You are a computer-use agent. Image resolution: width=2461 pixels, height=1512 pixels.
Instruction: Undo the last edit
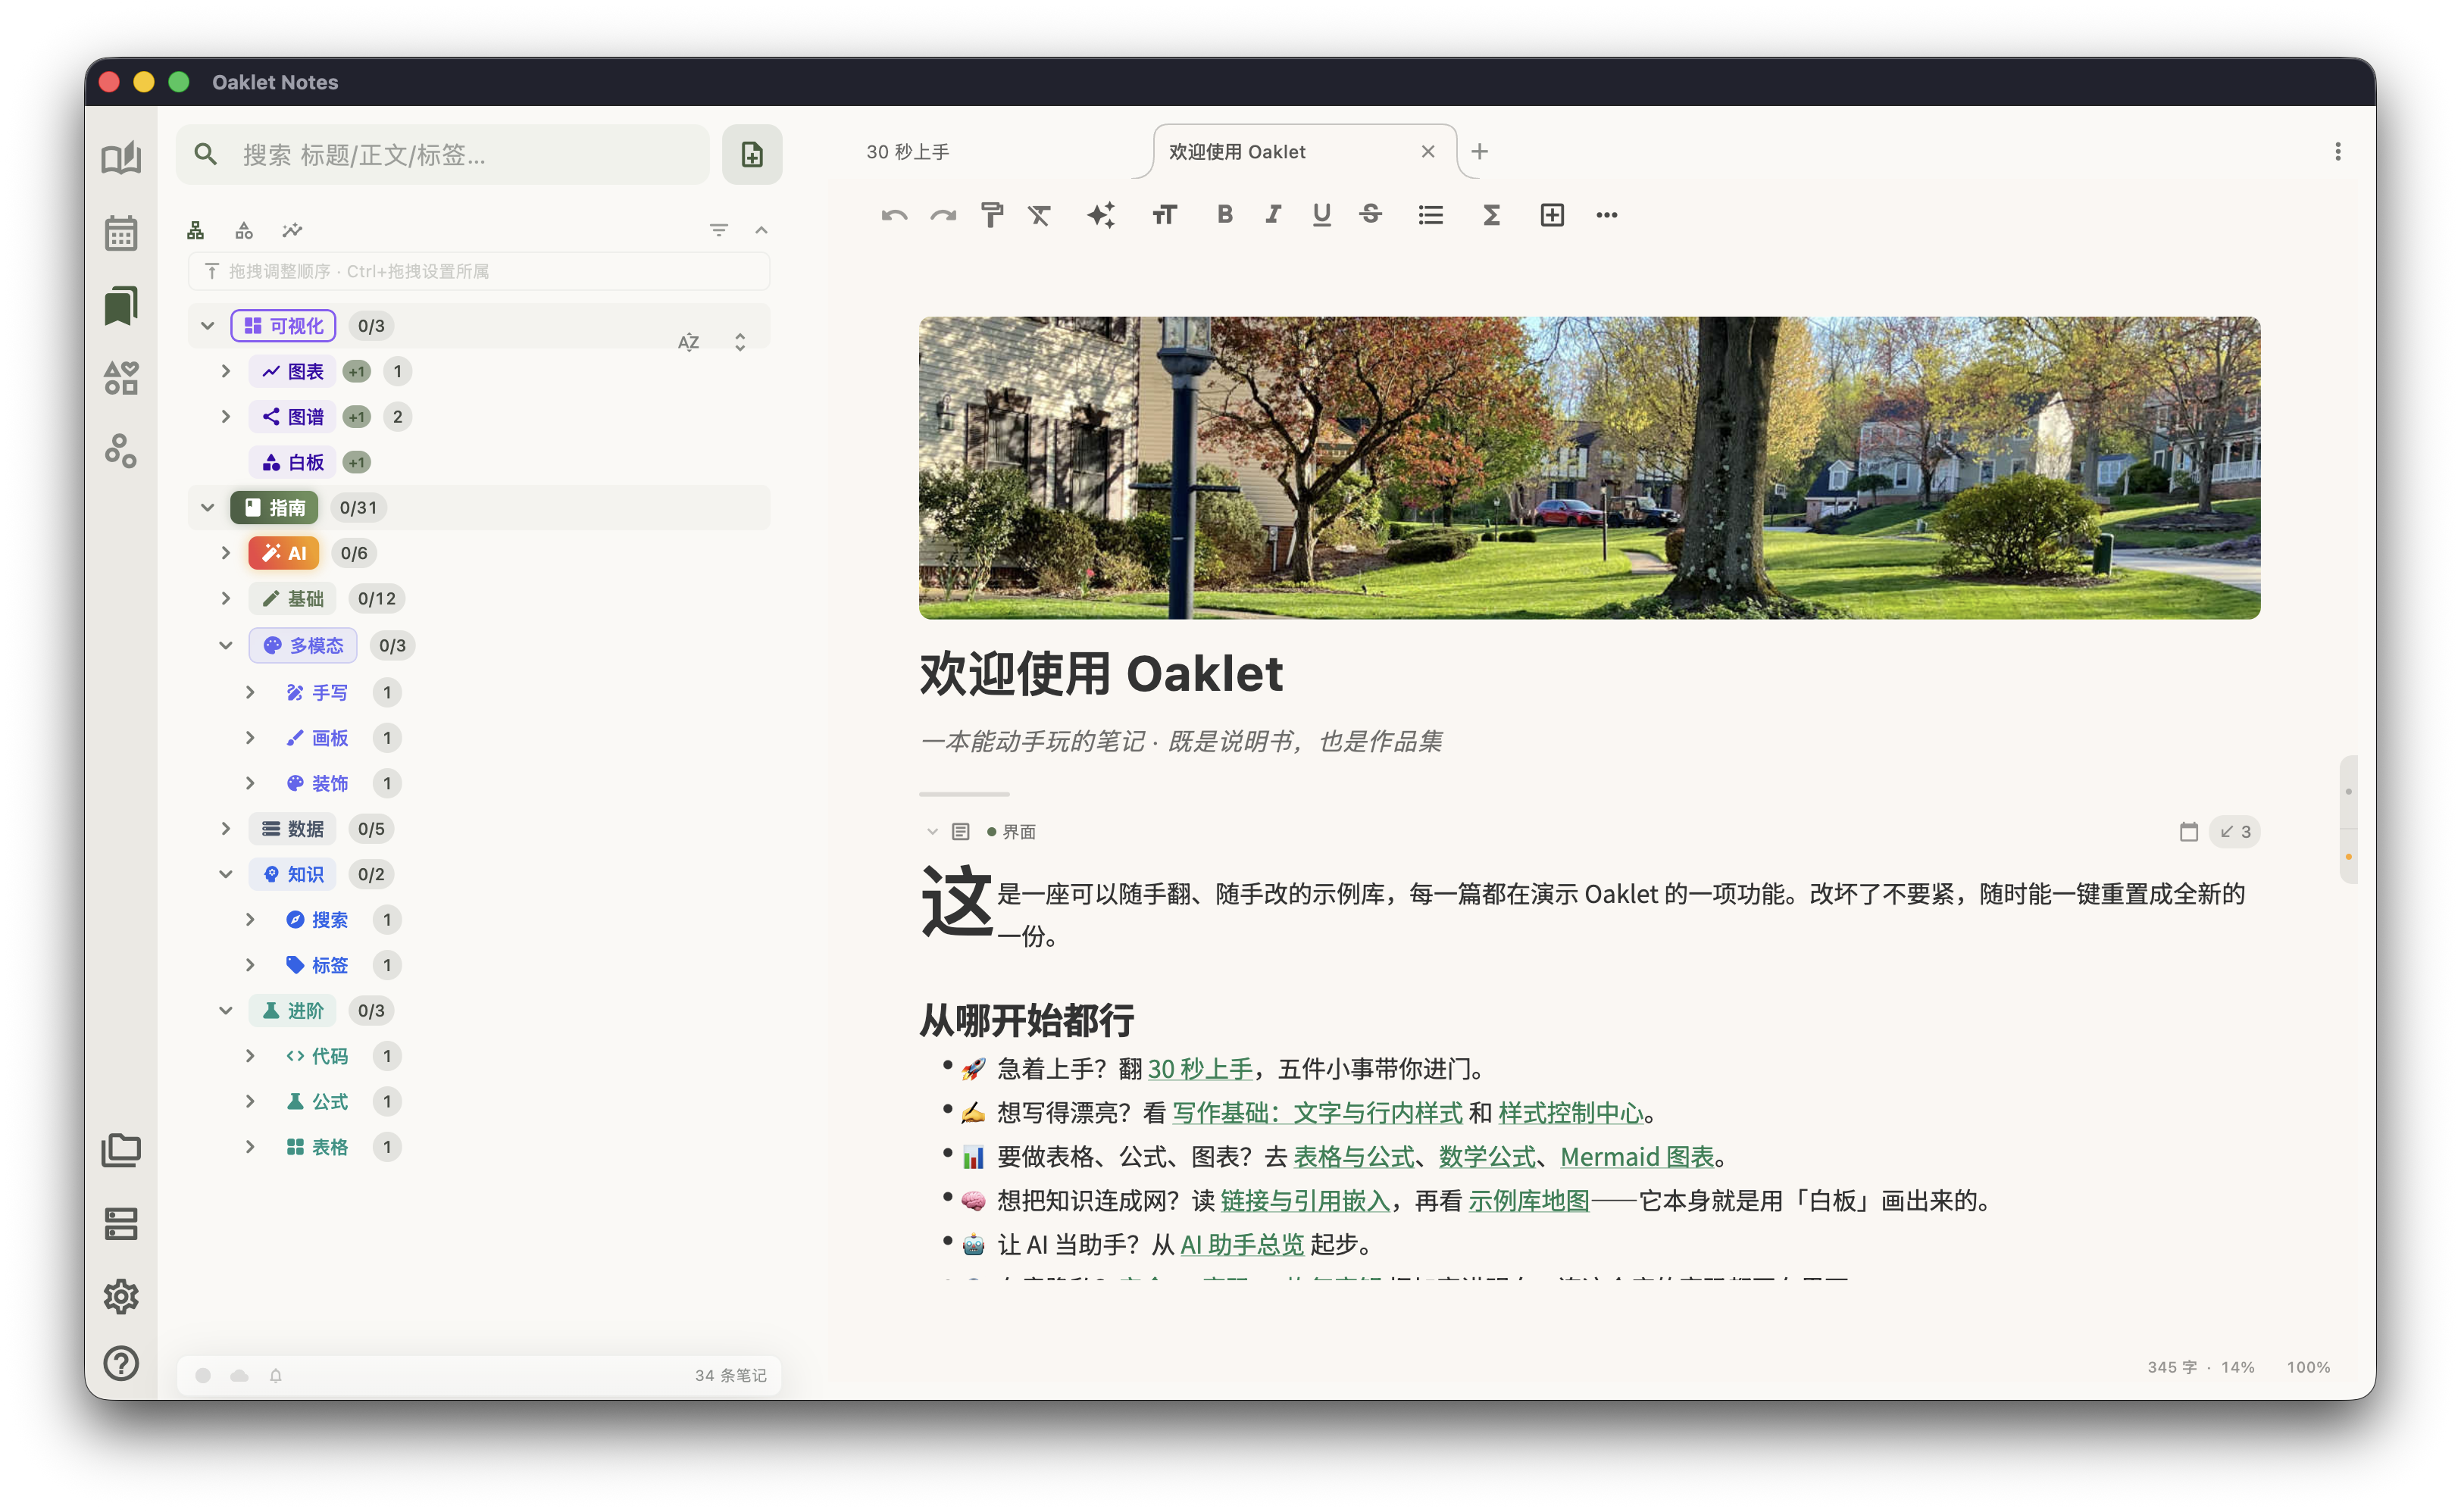tap(894, 215)
